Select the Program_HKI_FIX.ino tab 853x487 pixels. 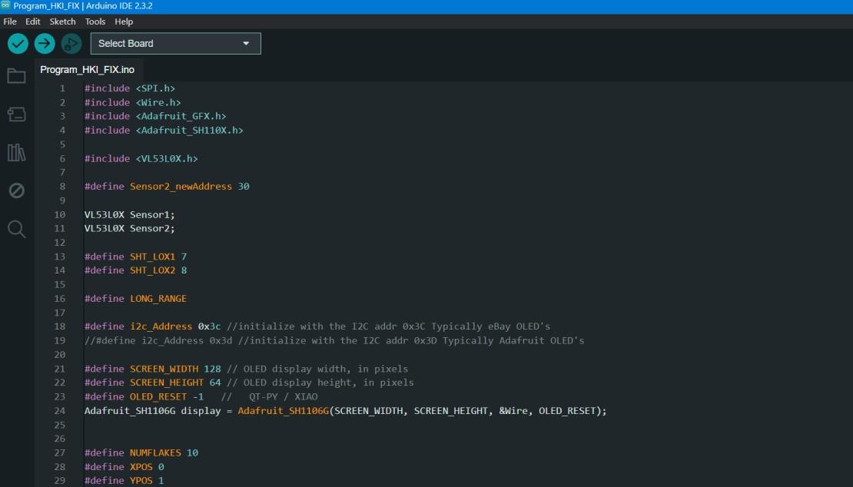87,70
